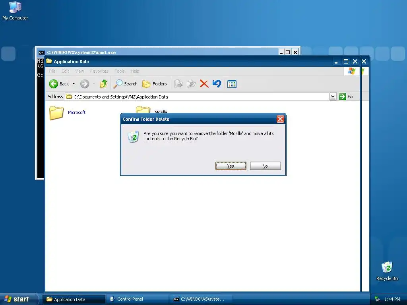The height and width of the screenshot is (305, 407).
Task: Open the Views toolbar button
Action: [x=232, y=84]
